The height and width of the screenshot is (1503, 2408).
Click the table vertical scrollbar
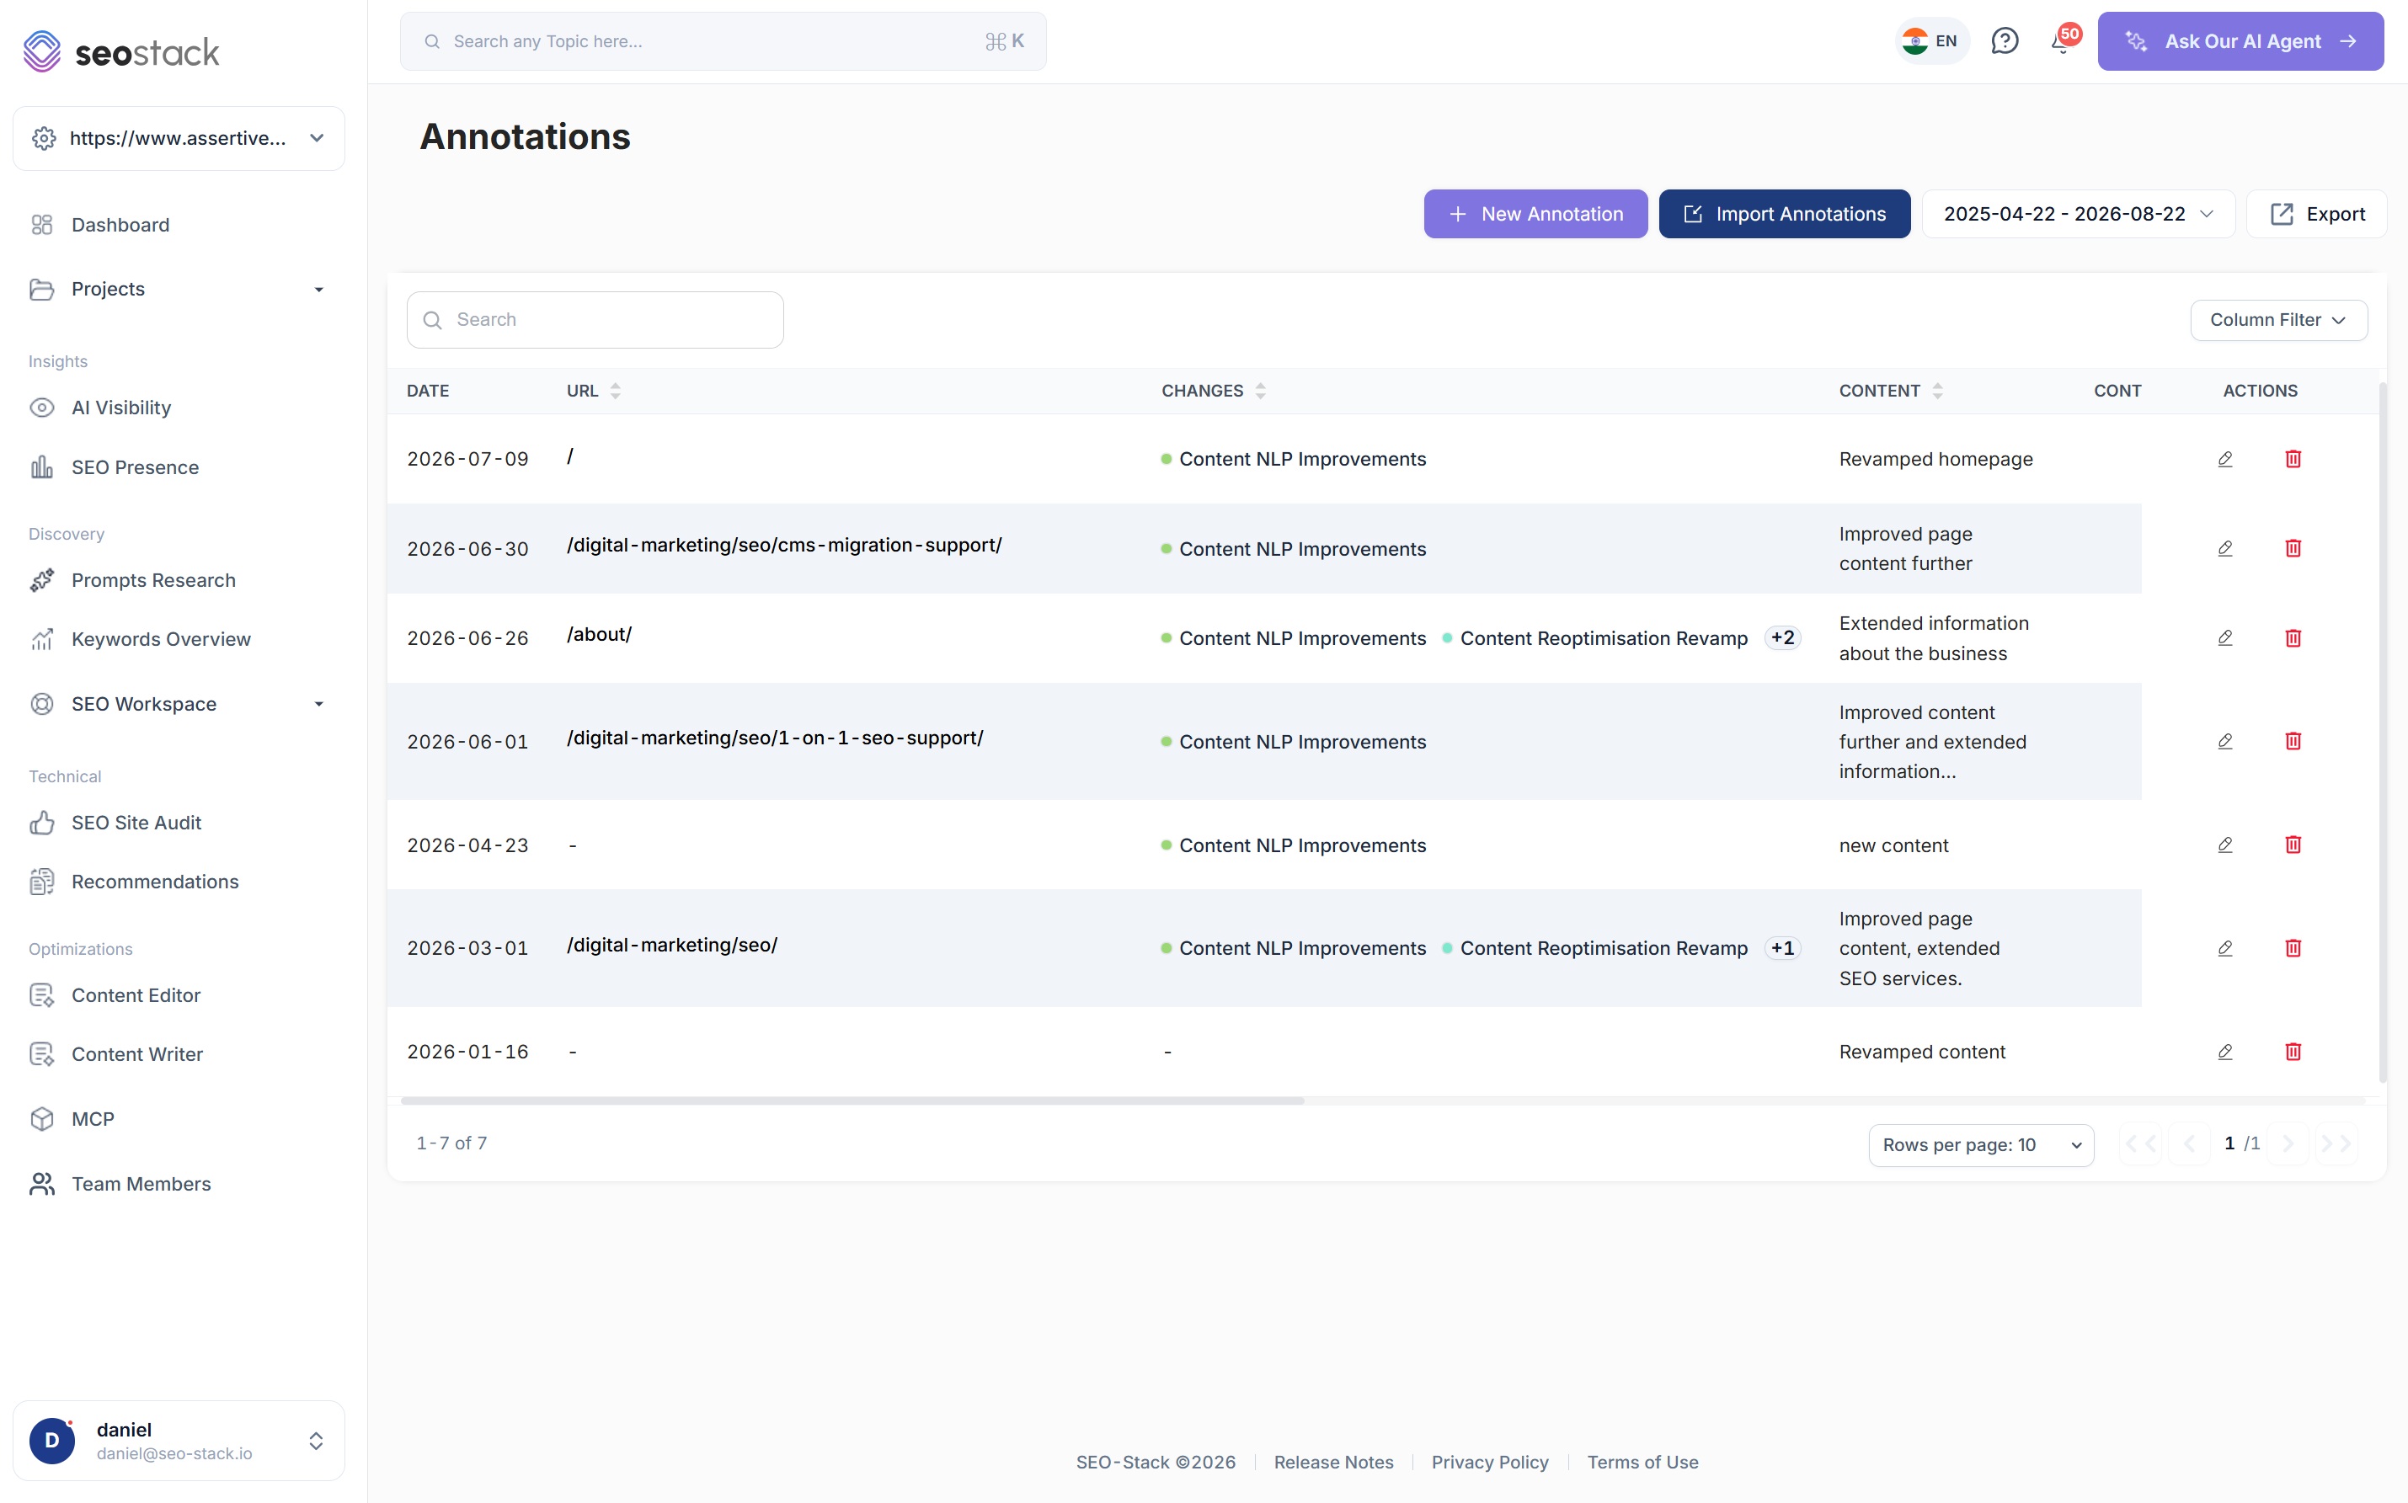2382,733
